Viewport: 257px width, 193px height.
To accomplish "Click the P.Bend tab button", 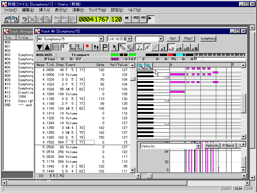I will (228, 146).
